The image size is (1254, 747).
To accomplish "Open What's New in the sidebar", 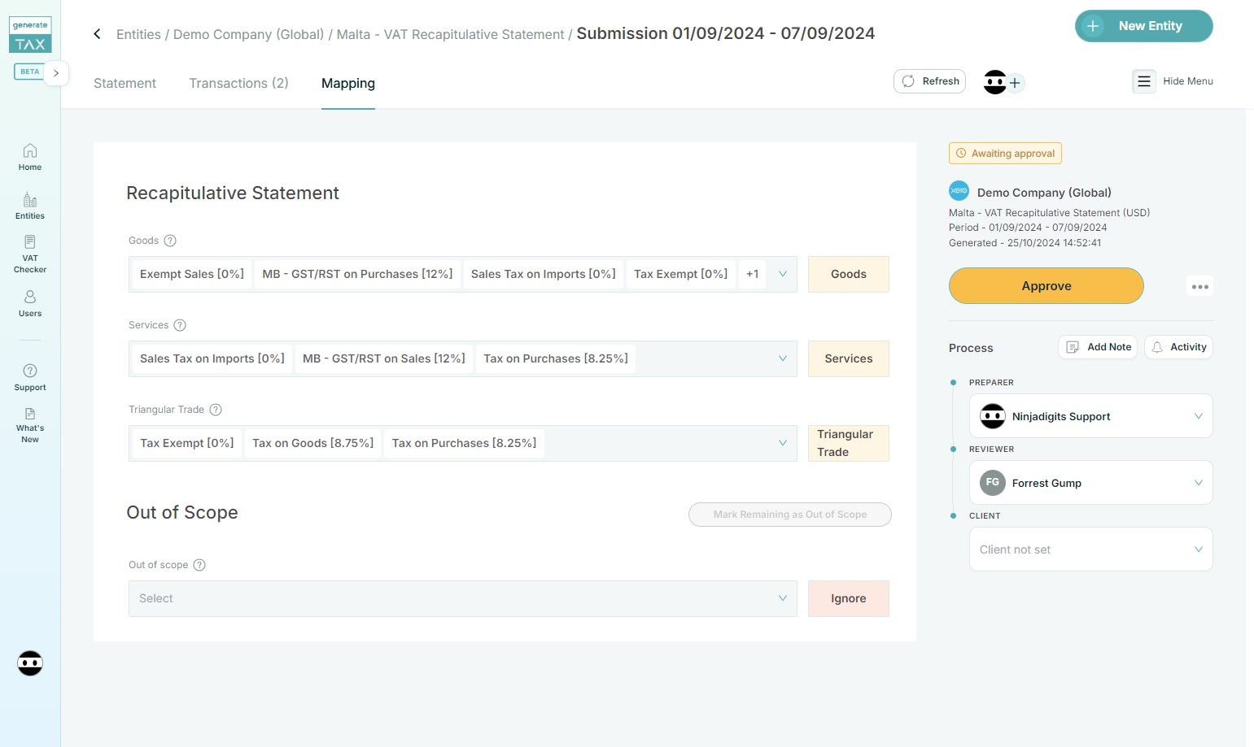I will pos(30,425).
